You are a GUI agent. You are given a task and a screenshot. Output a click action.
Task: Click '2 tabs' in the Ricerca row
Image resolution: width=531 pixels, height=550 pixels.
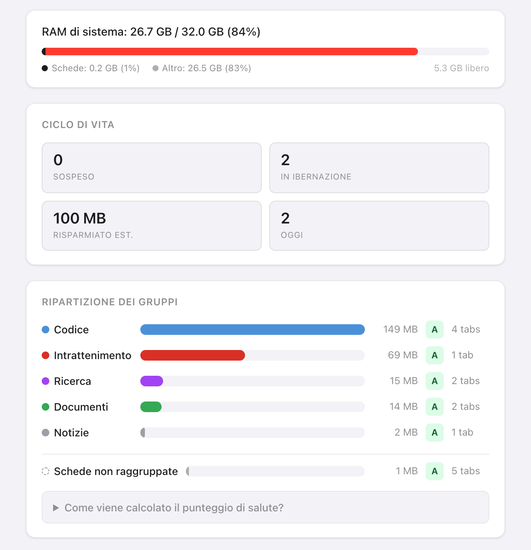(466, 381)
